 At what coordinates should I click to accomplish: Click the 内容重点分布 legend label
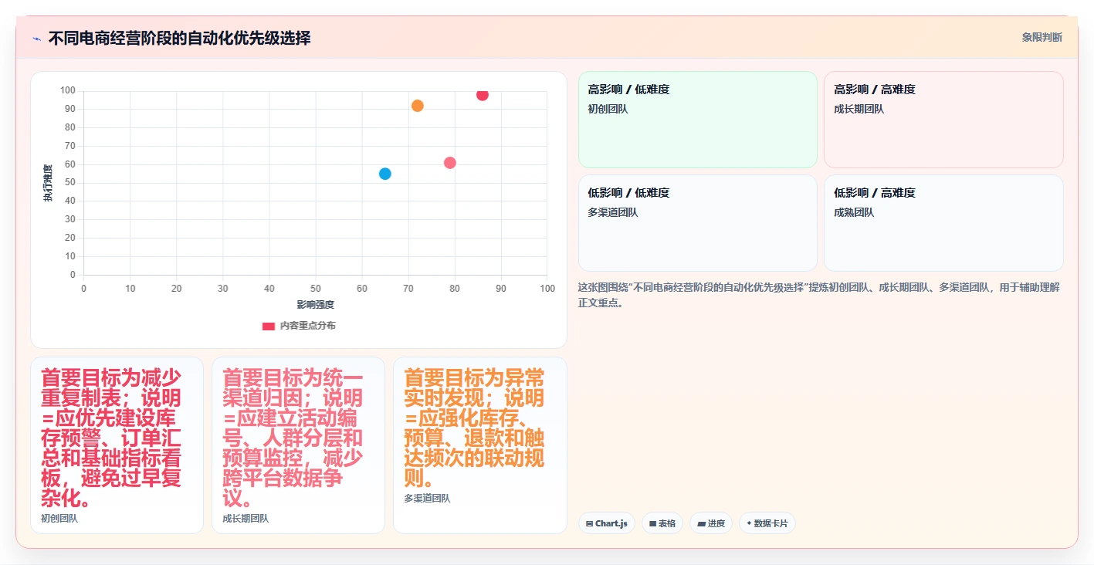307,326
